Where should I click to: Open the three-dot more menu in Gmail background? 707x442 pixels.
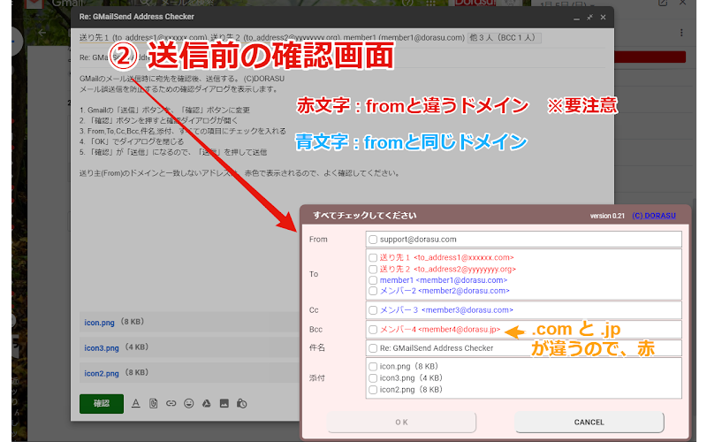click(x=681, y=33)
